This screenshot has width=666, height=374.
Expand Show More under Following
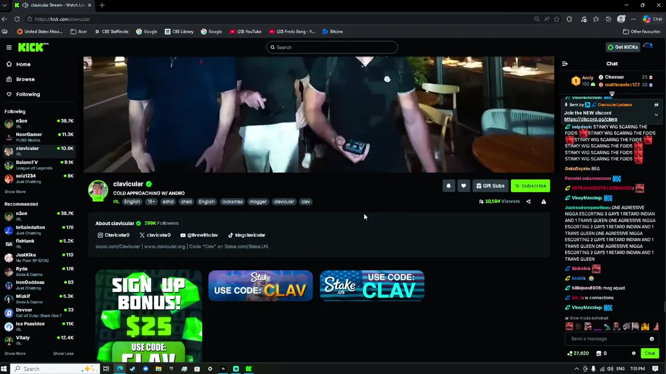[x=15, y=192]
